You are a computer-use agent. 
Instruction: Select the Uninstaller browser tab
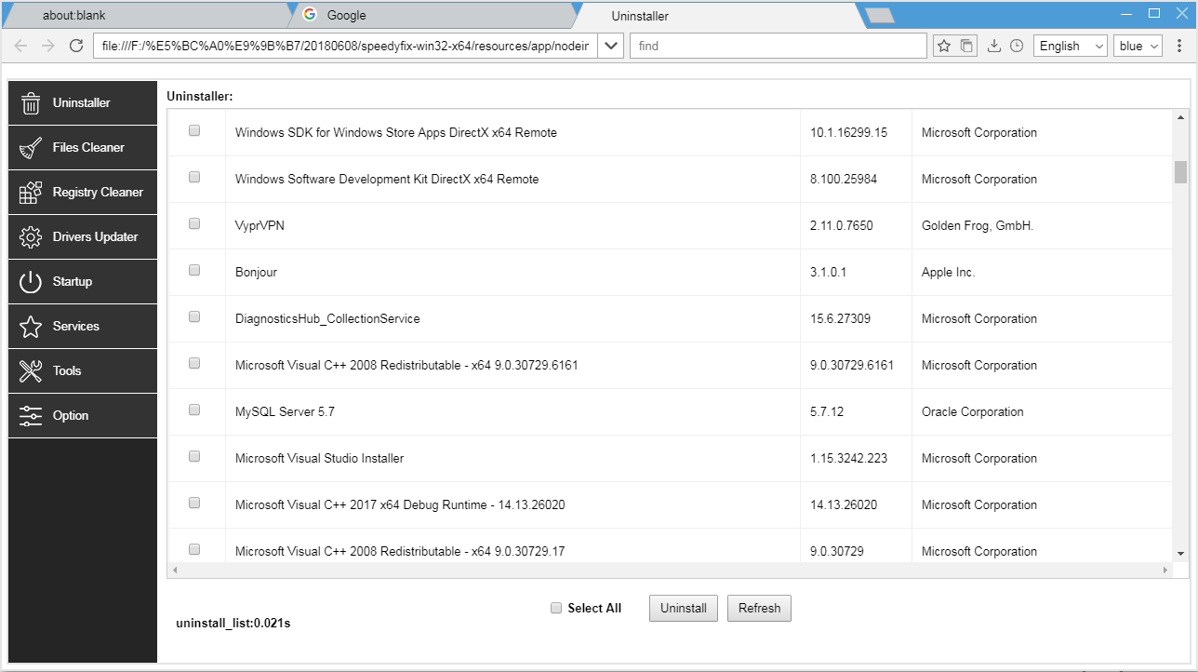click(716, 15)
